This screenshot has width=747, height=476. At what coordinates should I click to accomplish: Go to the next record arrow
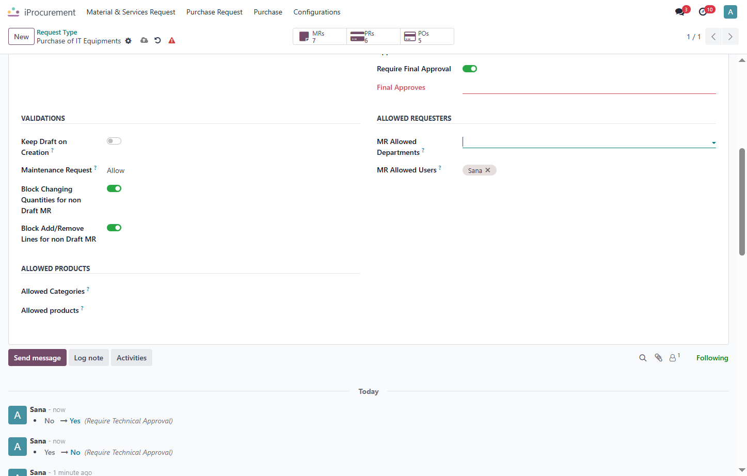(730, 37)
